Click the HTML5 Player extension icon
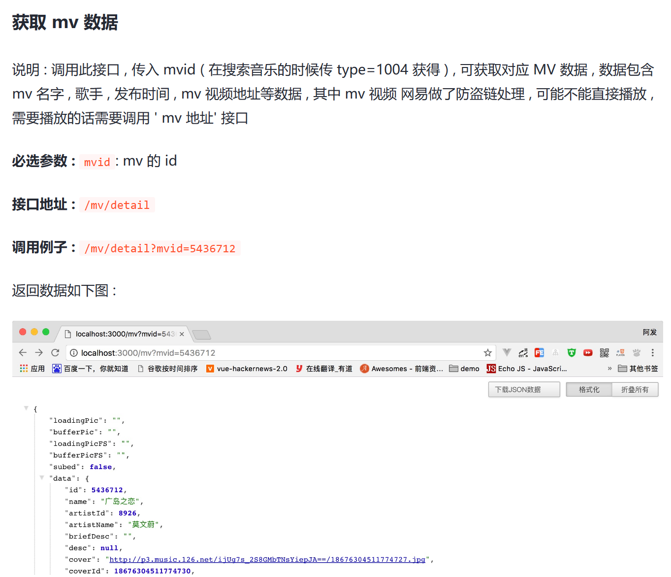The image size is (671, 577). tap(620, 352)
